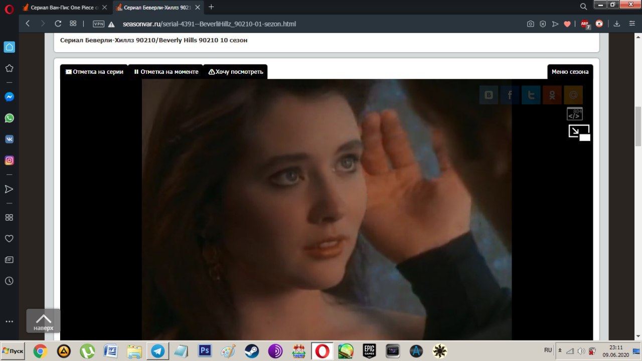Show hidden system tray icons

pyautogui.click(x=560, y=350)
